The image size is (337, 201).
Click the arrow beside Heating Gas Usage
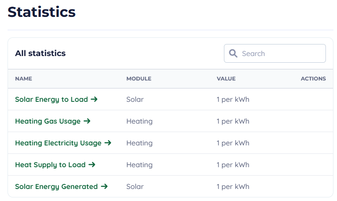tap(87, 121)
